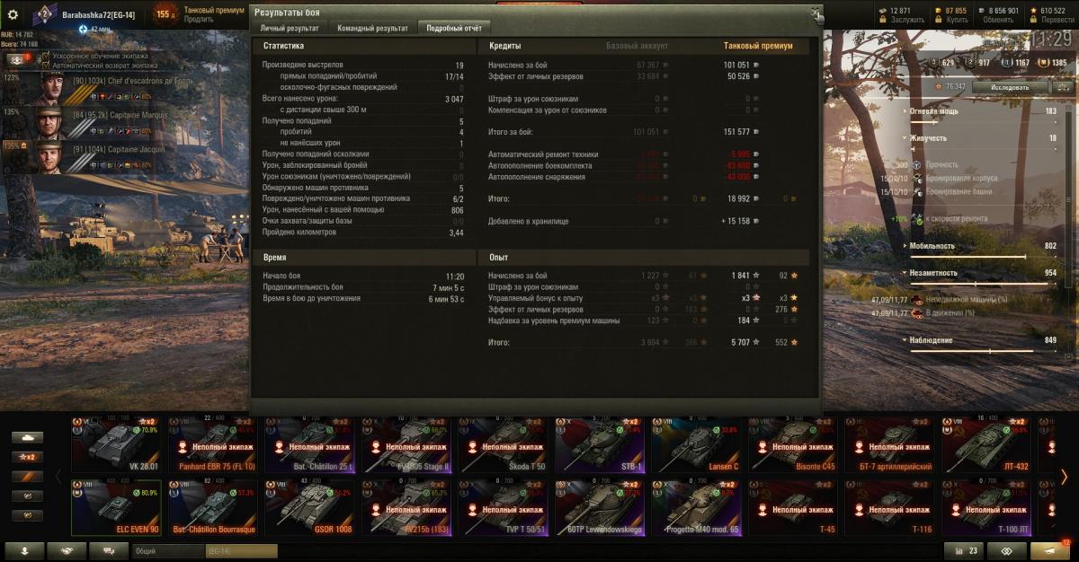Select Progetto M40 mod. 65 tank

696,507
